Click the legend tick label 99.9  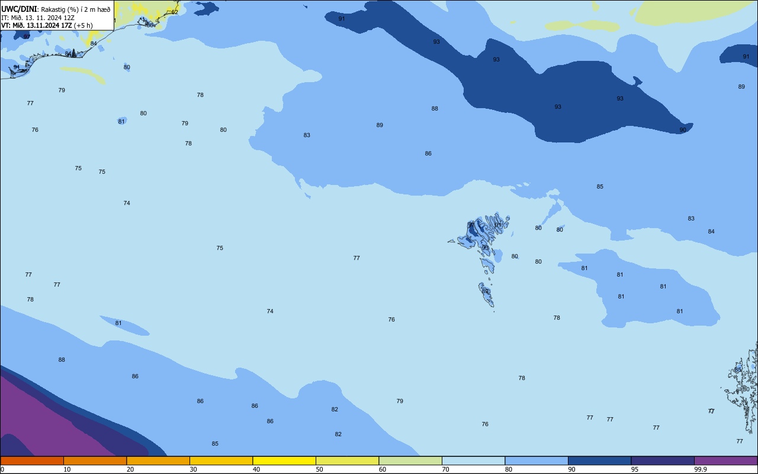pos(701,469)
